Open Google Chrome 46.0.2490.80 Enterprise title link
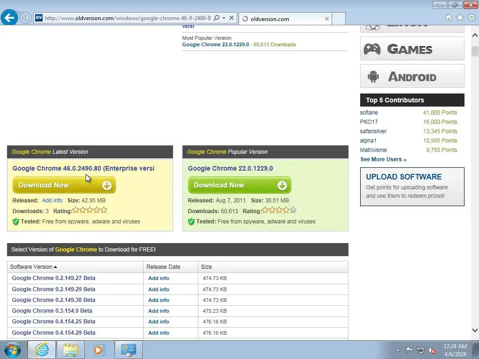The width and height of the screenshot is (479, 359). point(83,168)
